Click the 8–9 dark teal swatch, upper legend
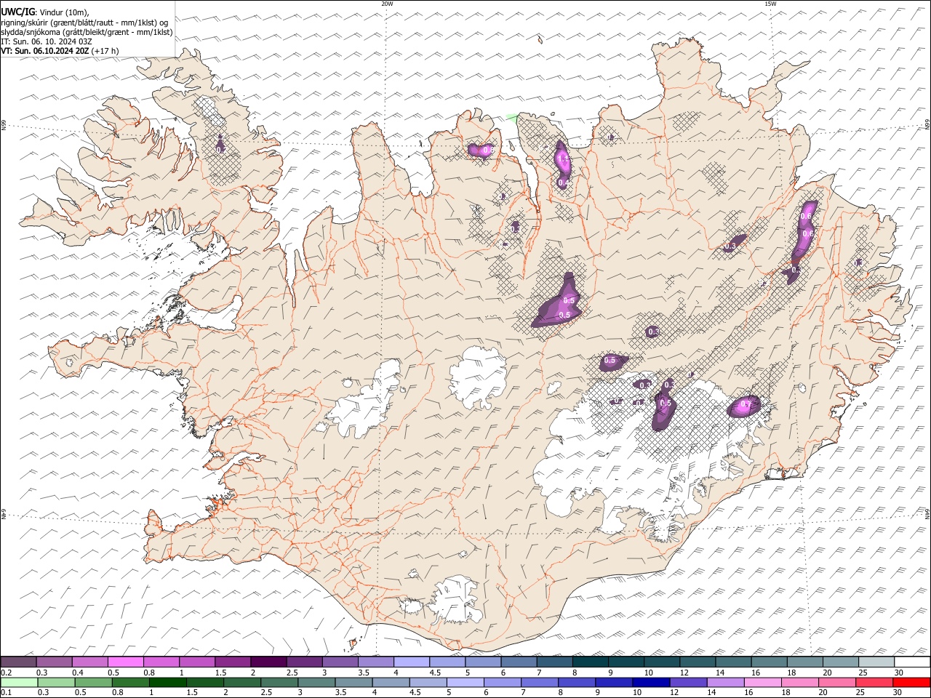931x698 pixels. point(591,662)
